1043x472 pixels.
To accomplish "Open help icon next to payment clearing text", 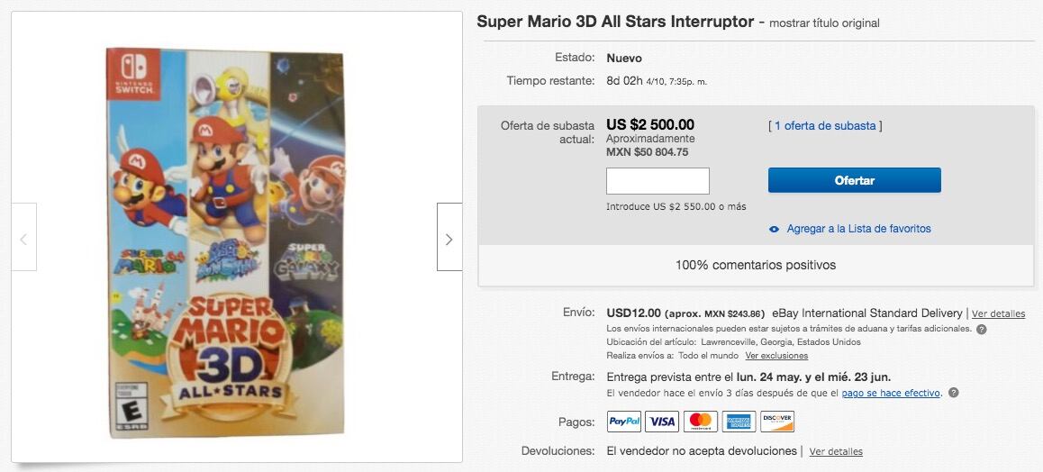I will [x=953, y=393].
